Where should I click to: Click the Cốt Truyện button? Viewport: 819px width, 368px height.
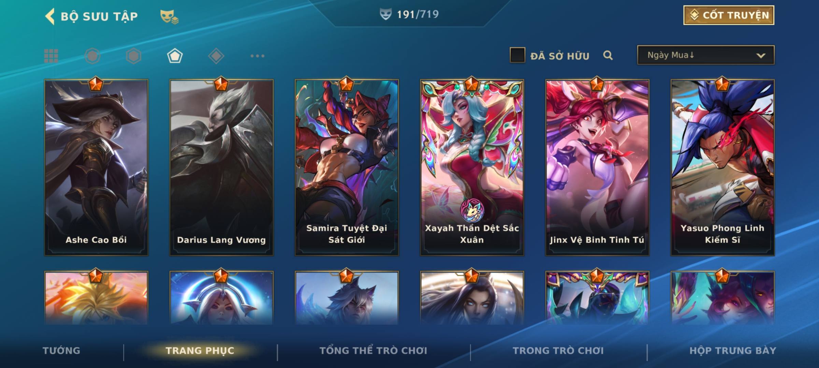pyautogui.click(x=729, y=15)
